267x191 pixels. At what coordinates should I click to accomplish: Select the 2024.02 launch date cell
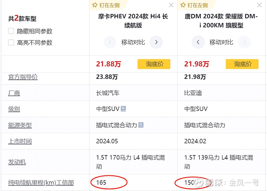coord(195,141)
